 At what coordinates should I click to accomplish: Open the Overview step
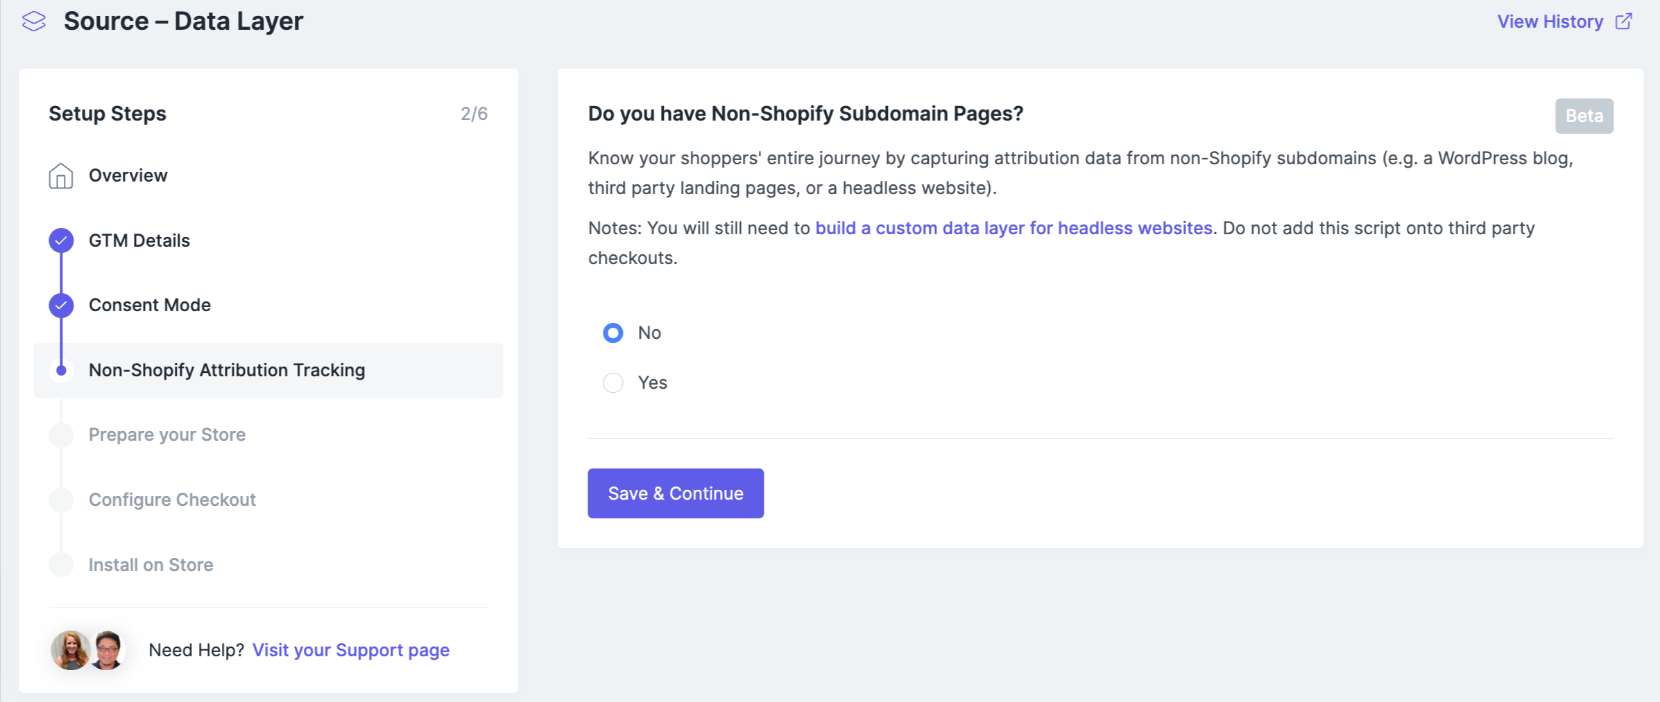(128, 176)
